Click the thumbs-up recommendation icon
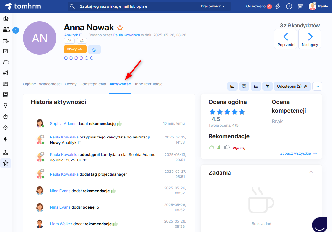The width and height of the screenshot is (332, 232). [x=211, y=148]
